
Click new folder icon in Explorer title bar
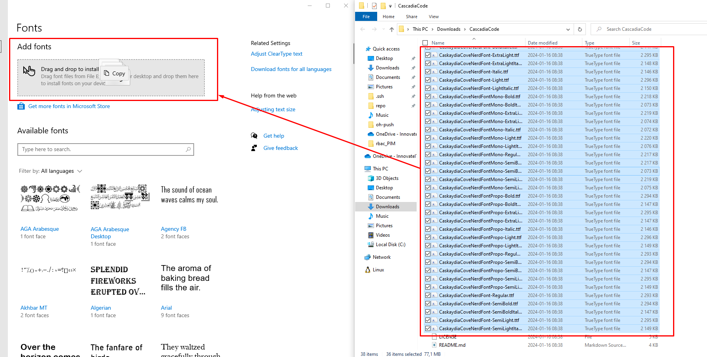coord(383,6)
